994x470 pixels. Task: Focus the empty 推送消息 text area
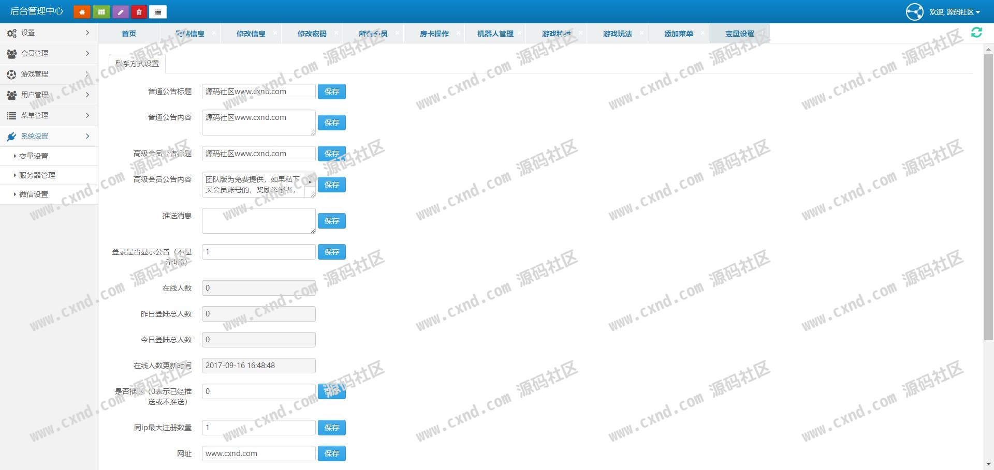259,221
